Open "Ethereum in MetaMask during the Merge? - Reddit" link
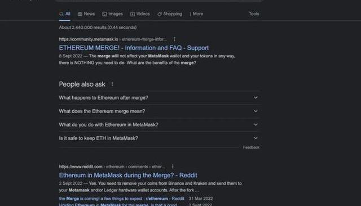 tap(128, 175)
